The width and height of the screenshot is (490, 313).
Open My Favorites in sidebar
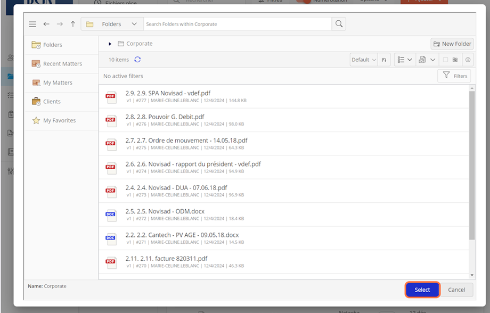tap(59, 120)
